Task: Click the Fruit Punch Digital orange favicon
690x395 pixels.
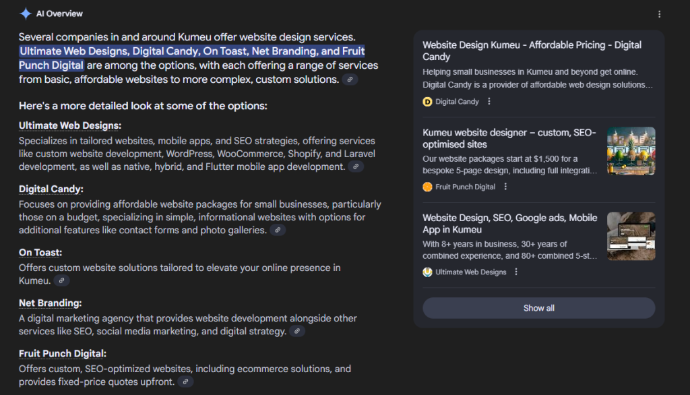Action: click(x=427, y=187)
